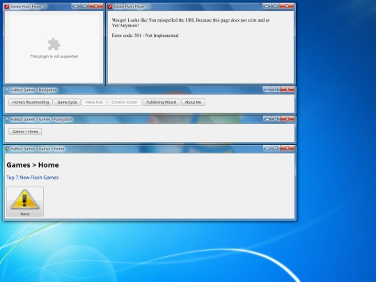The image size is (376, 282).
Task: Click the Halibut Games > Navigation title bar icon
Action: point(7,90)
